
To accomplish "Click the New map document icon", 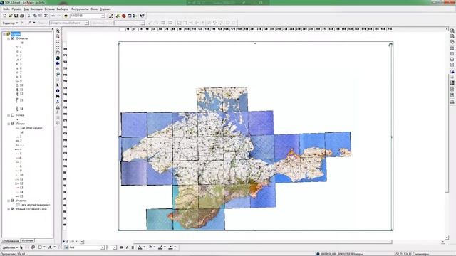I will point(5,16).
